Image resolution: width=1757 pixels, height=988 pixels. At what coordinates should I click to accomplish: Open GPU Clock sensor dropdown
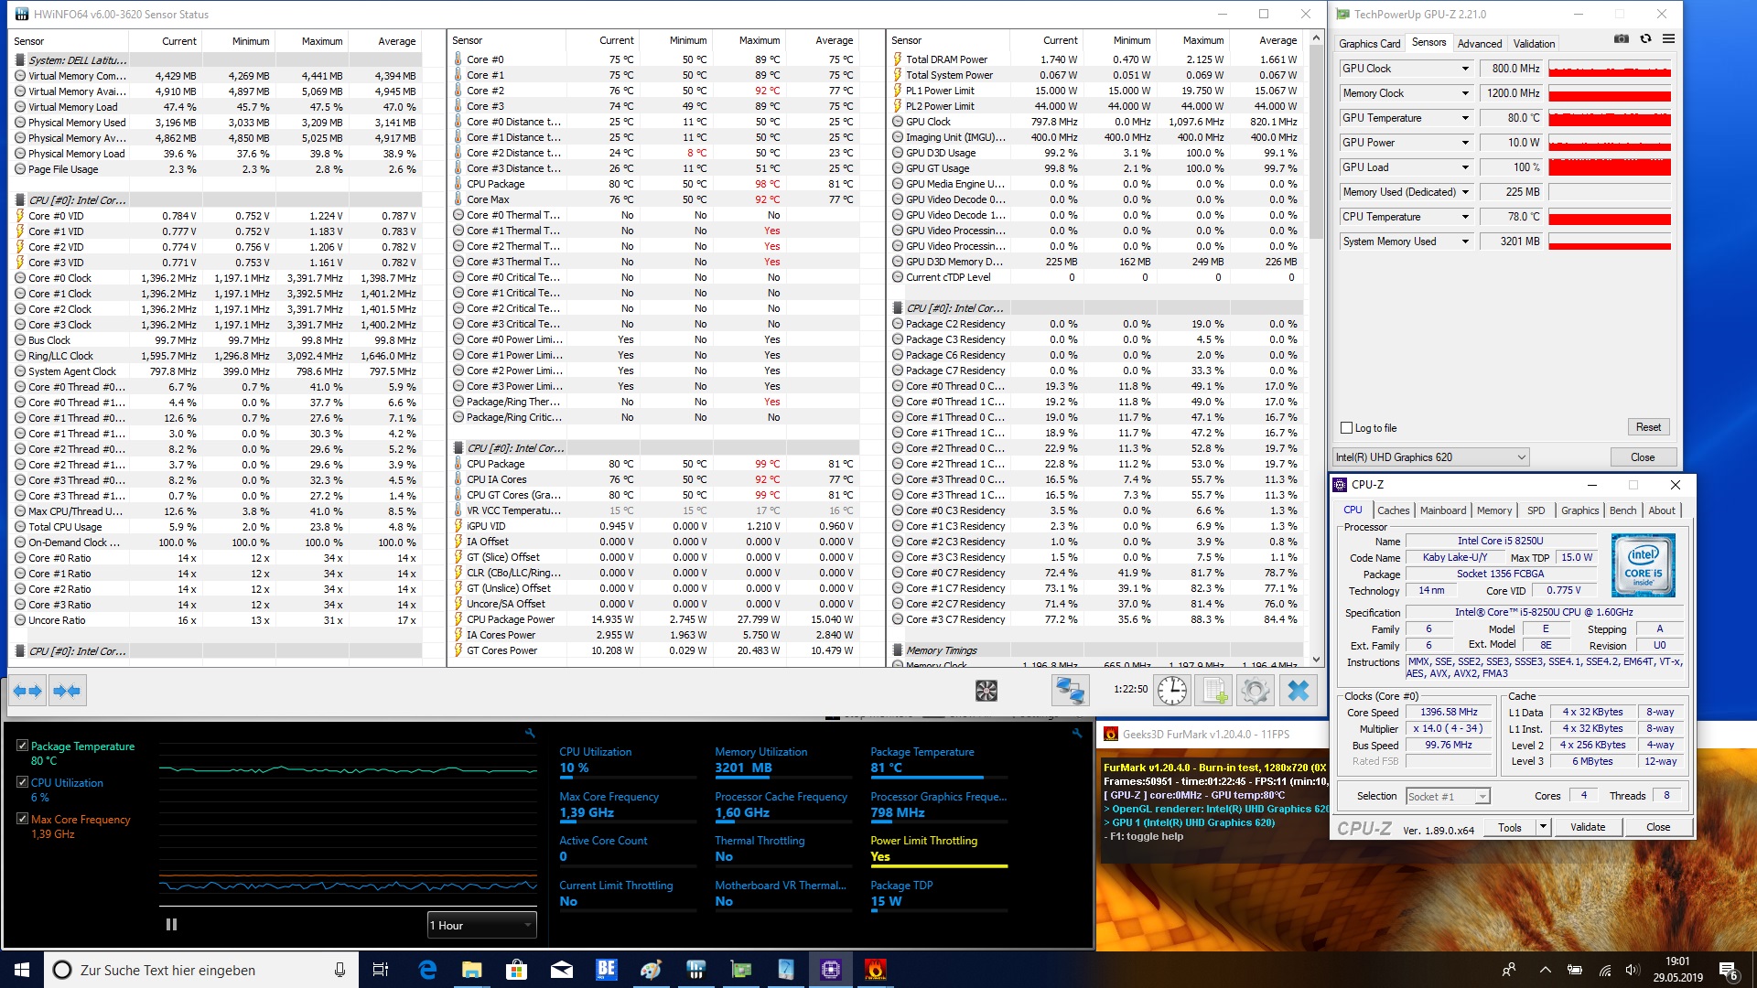pos(1465,69)
